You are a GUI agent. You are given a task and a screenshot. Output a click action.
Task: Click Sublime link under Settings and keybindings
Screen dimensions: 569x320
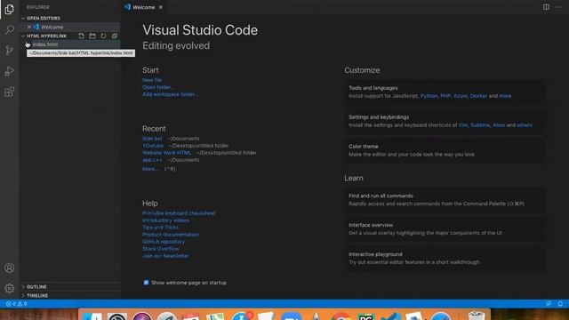480,124
